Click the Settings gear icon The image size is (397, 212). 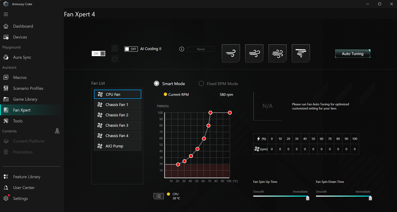pyautogui.click(x=6, y=198)
